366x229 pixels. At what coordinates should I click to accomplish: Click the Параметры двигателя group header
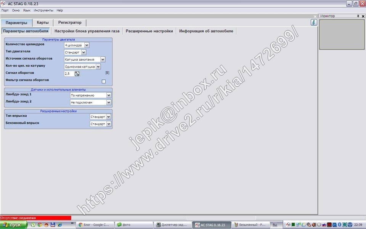(58, 39)
